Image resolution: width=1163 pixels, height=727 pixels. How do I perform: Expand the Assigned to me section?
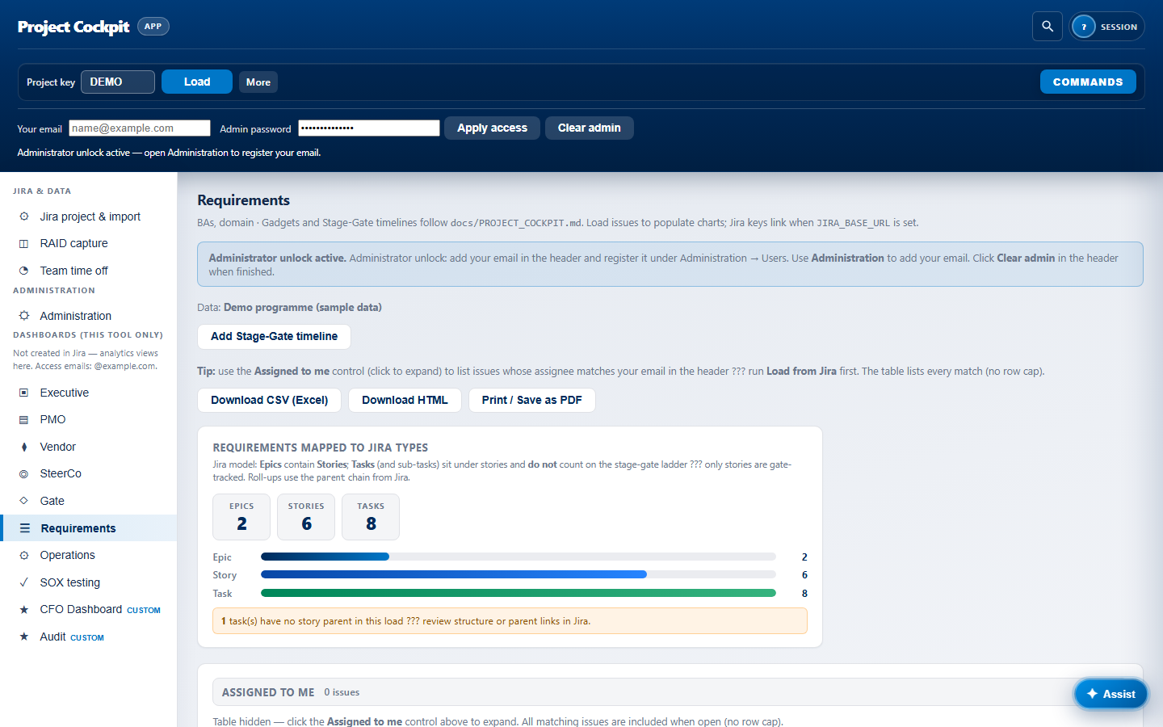pyautogui.click(x=670, y=692)
